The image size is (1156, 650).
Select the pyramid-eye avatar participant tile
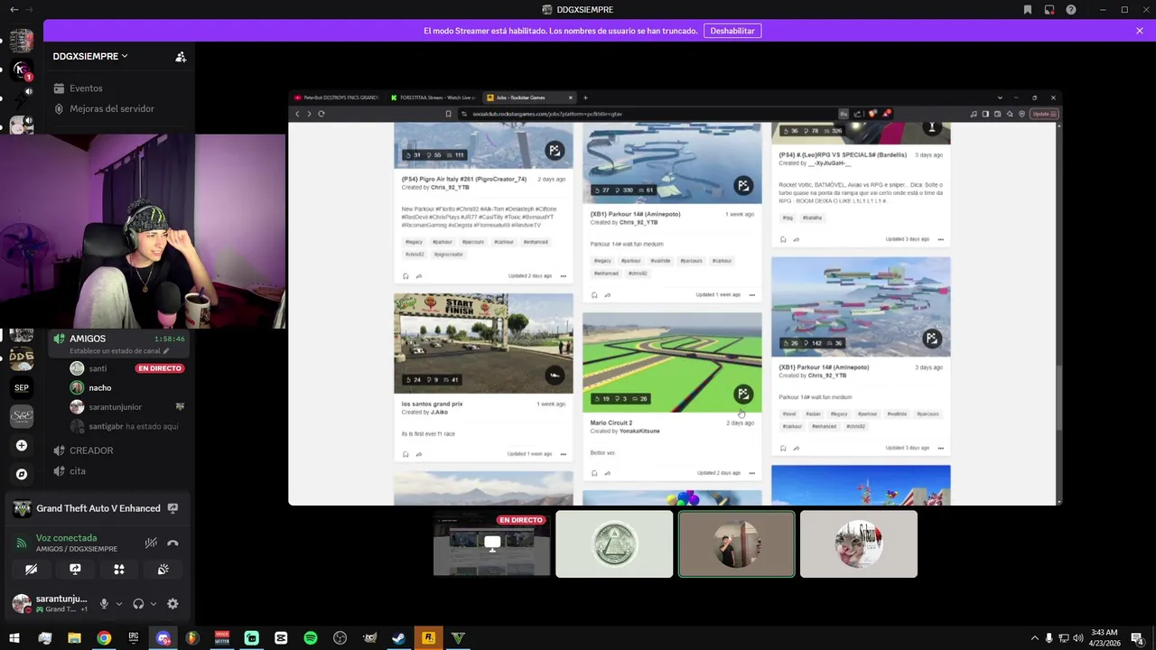[x=614, y=544]
